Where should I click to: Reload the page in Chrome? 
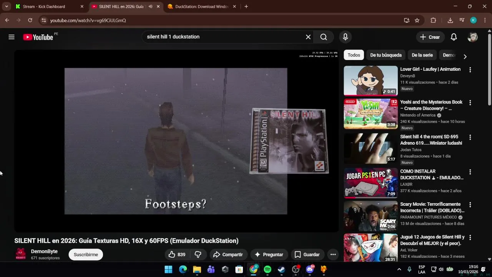coord(30,20)
